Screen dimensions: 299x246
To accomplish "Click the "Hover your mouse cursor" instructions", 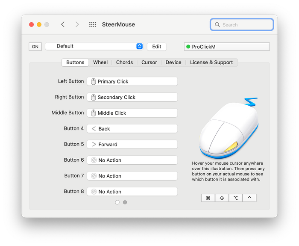I will [228, 171].
